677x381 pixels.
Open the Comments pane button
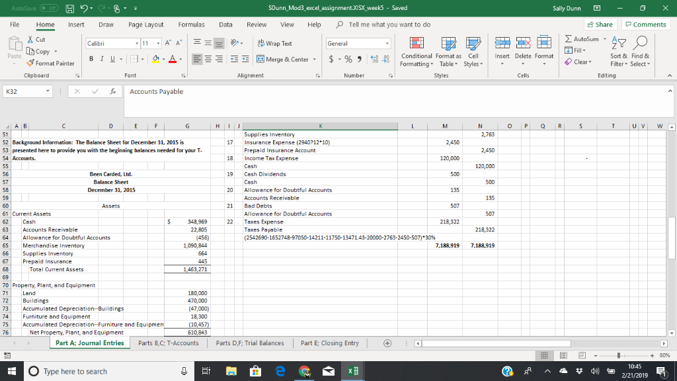pos(645,24)
